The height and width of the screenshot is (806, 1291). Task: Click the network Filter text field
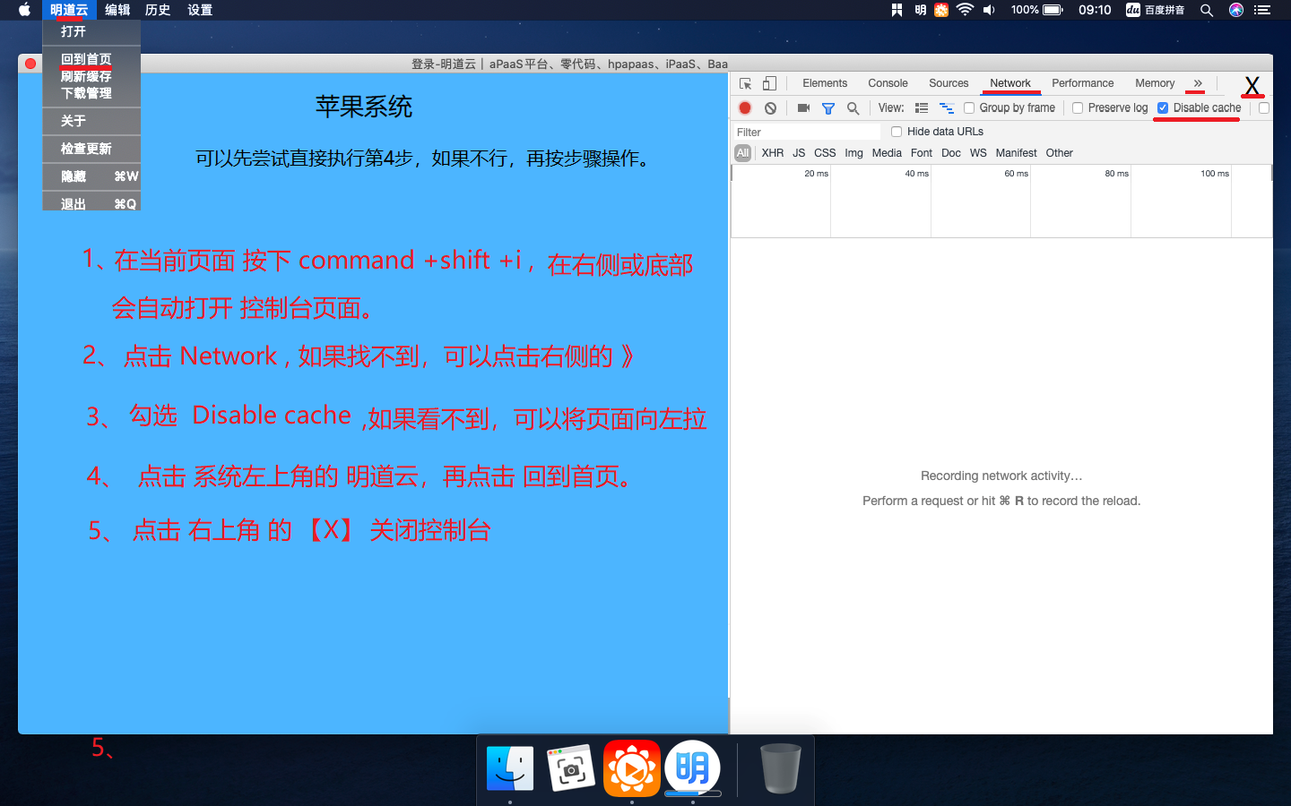coord(807,132)
